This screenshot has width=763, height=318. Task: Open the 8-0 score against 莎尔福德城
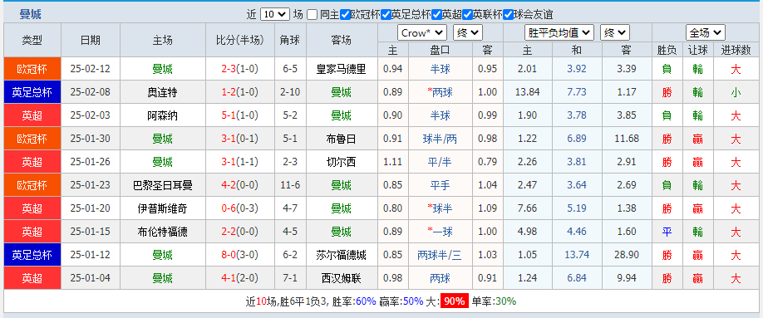(229, 255)
